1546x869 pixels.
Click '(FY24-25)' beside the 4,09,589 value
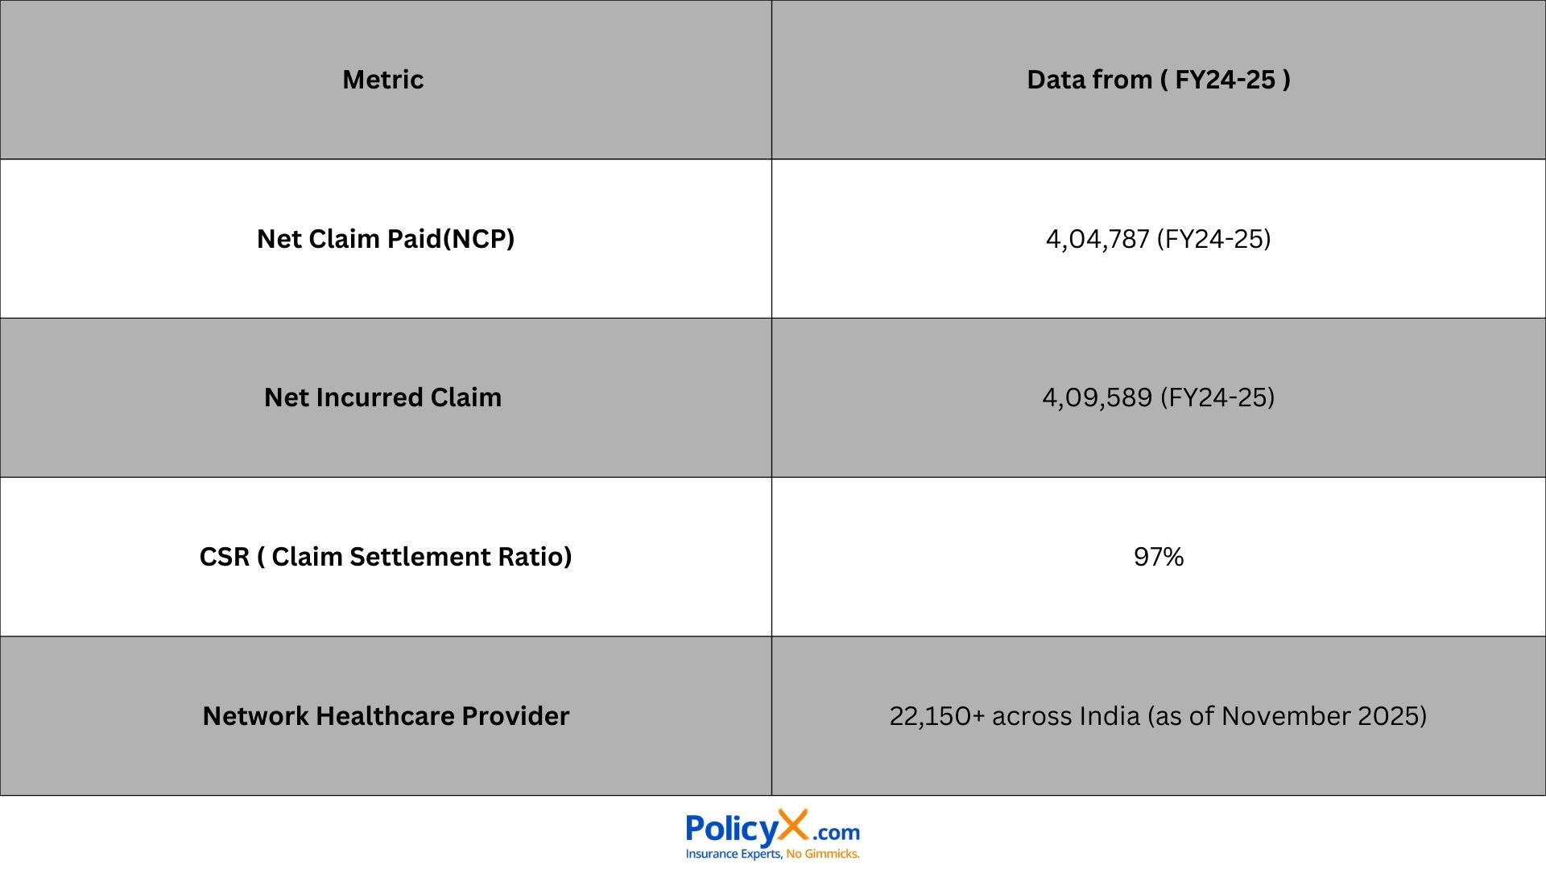(1217, 397)
